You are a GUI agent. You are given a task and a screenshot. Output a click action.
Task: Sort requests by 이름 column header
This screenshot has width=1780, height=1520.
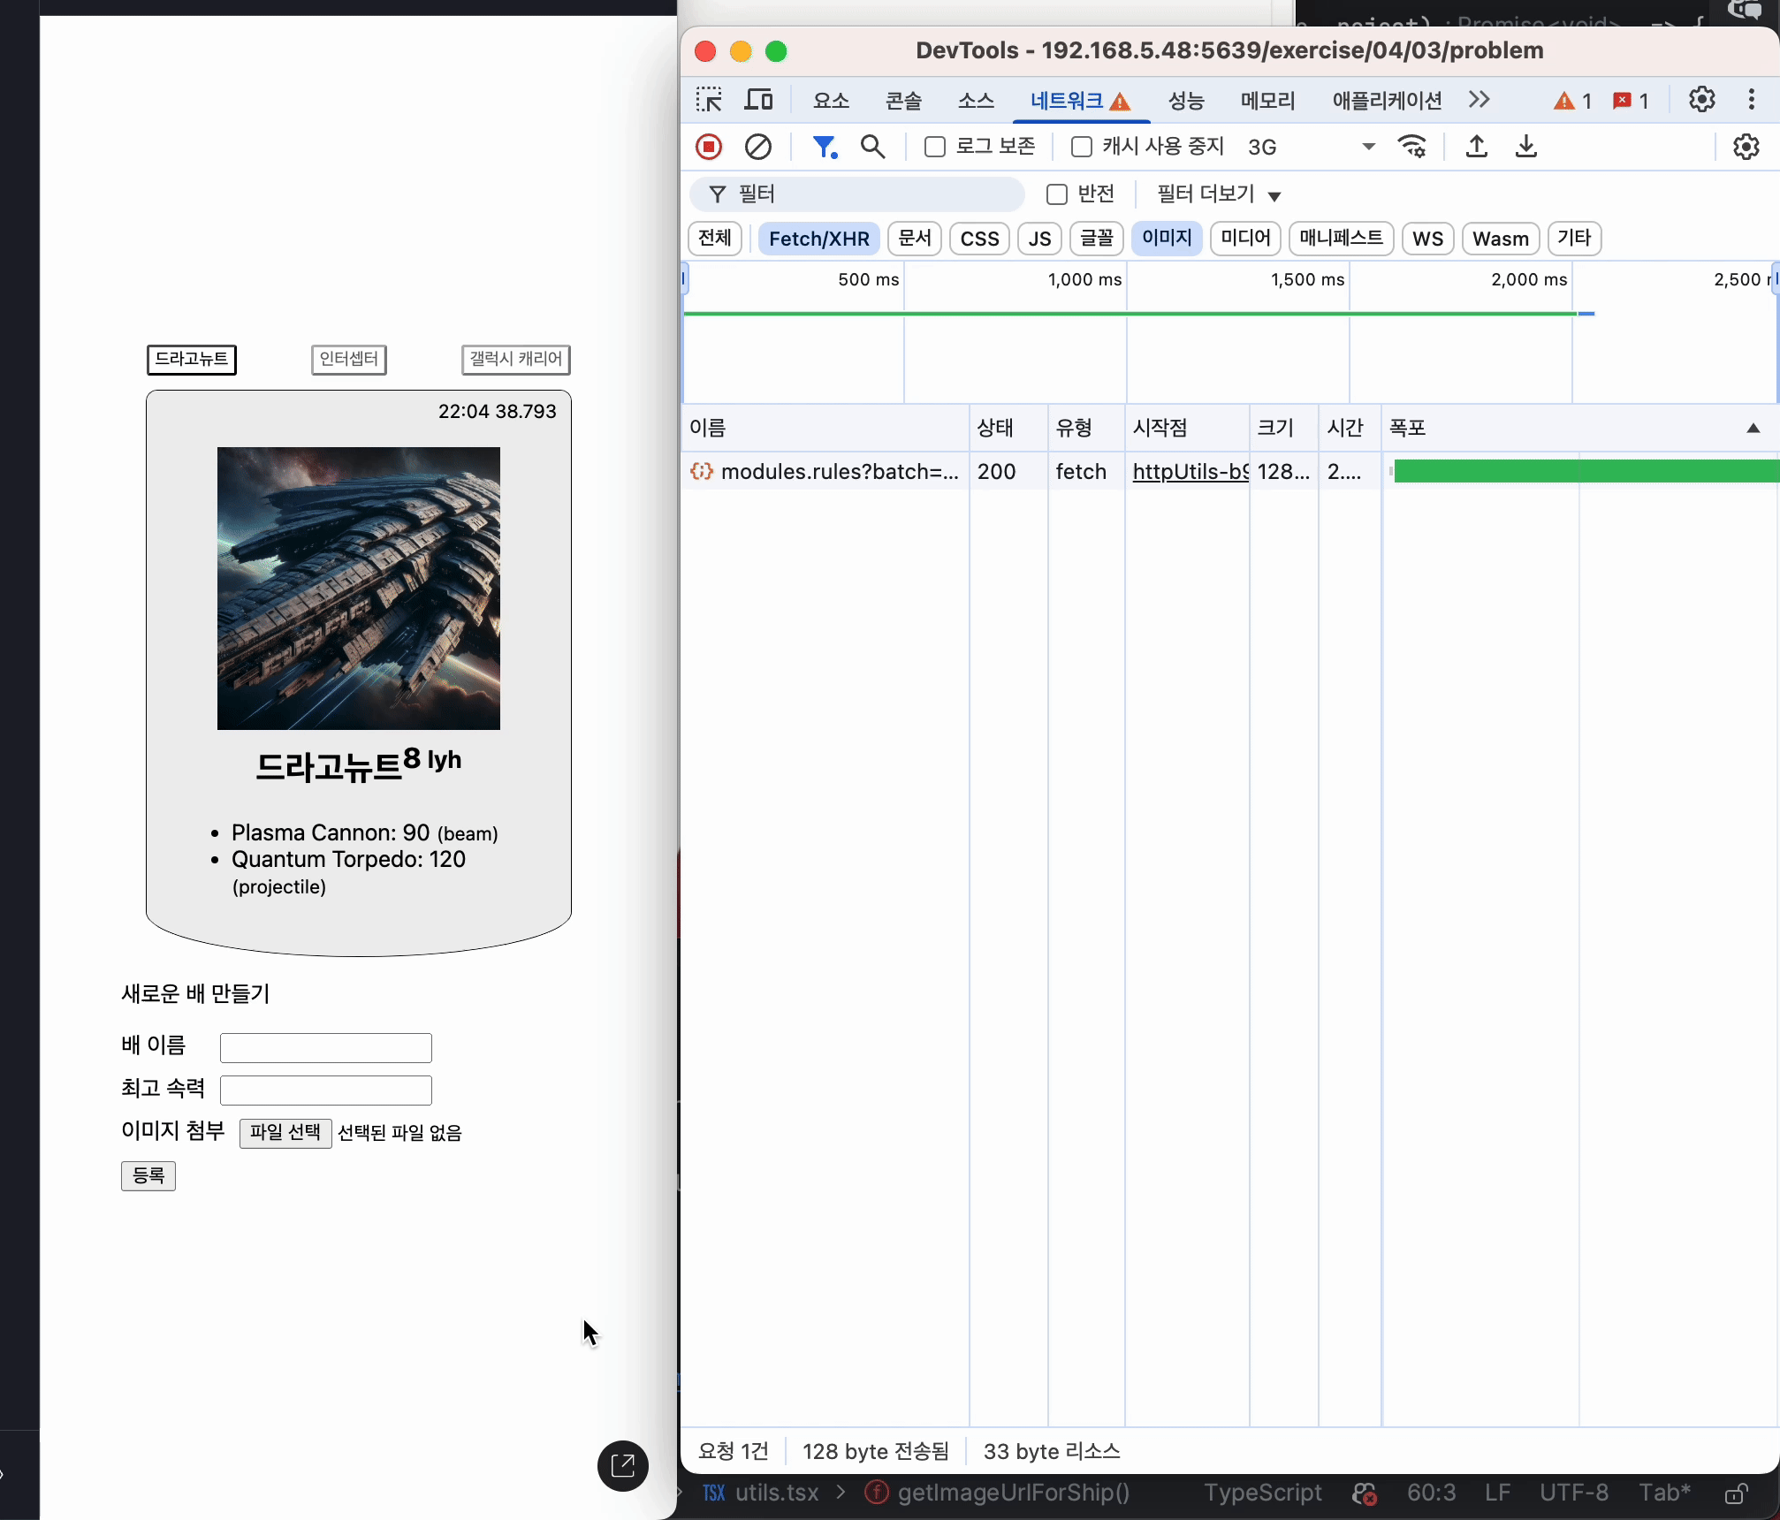click(825, 429)
